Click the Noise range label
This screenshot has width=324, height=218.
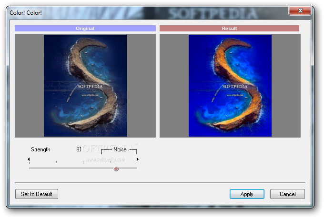(x=120, y=149)
